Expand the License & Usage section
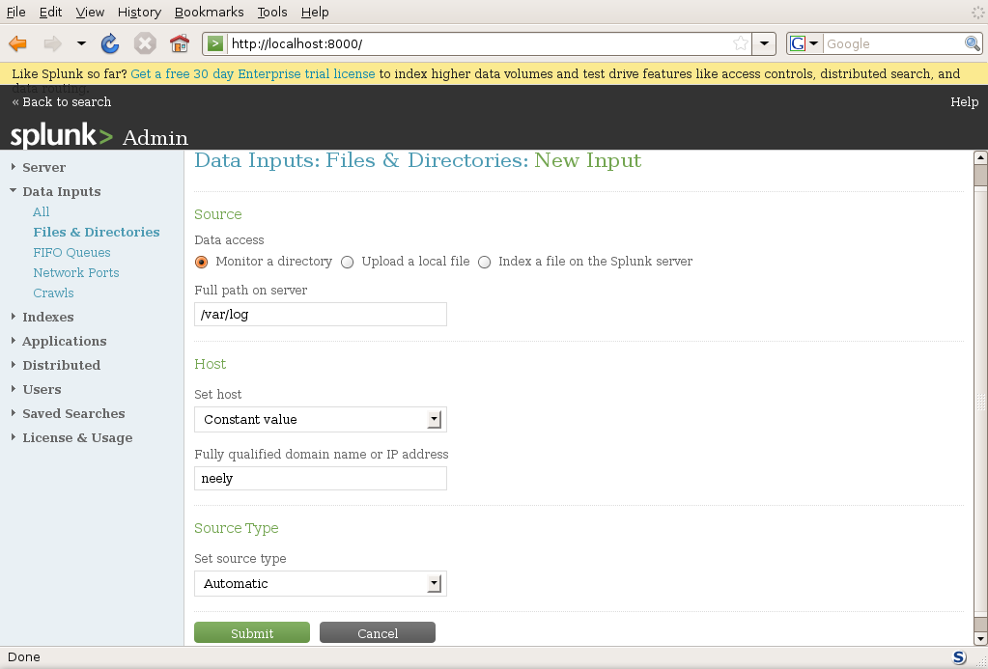The width and height of the screenshot is (988, 669). [77, 438]
